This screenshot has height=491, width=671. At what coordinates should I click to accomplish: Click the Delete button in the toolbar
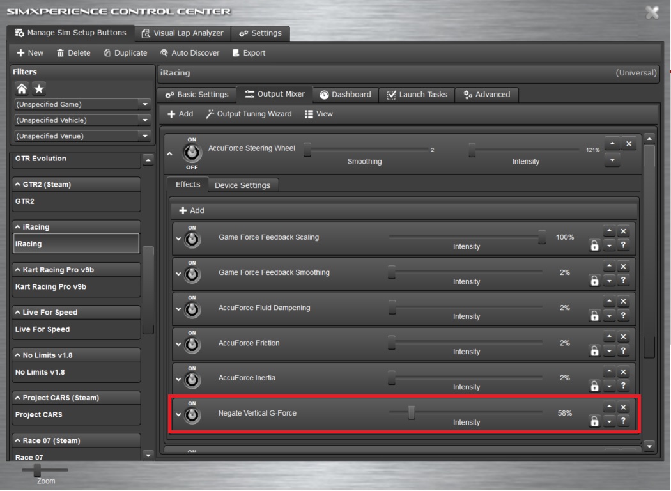(x=73, y=52)
